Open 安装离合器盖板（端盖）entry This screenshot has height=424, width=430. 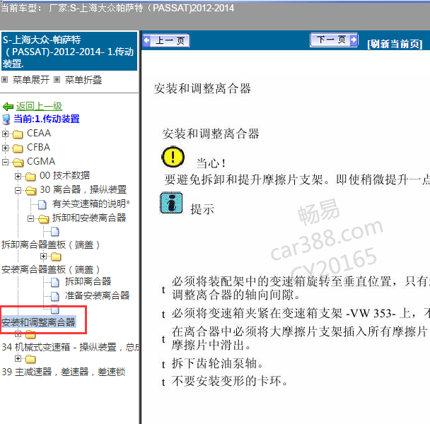50,269
